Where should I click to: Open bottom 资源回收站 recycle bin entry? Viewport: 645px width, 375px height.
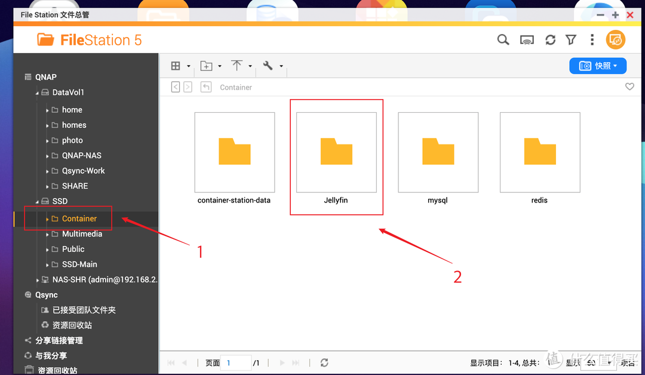click(57, 370)
